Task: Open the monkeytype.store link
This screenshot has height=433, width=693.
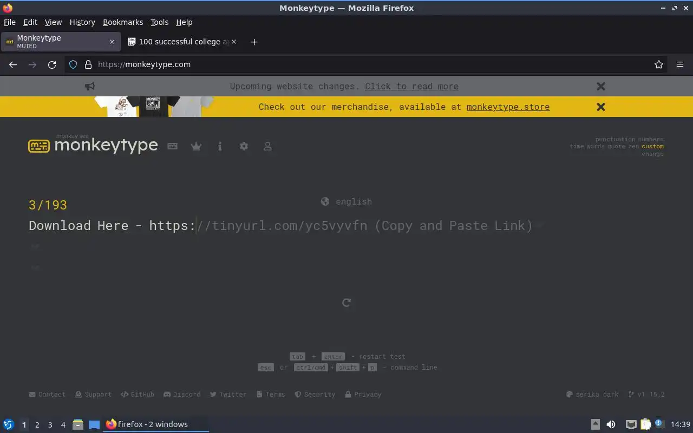Action: [x=508, y=107]
